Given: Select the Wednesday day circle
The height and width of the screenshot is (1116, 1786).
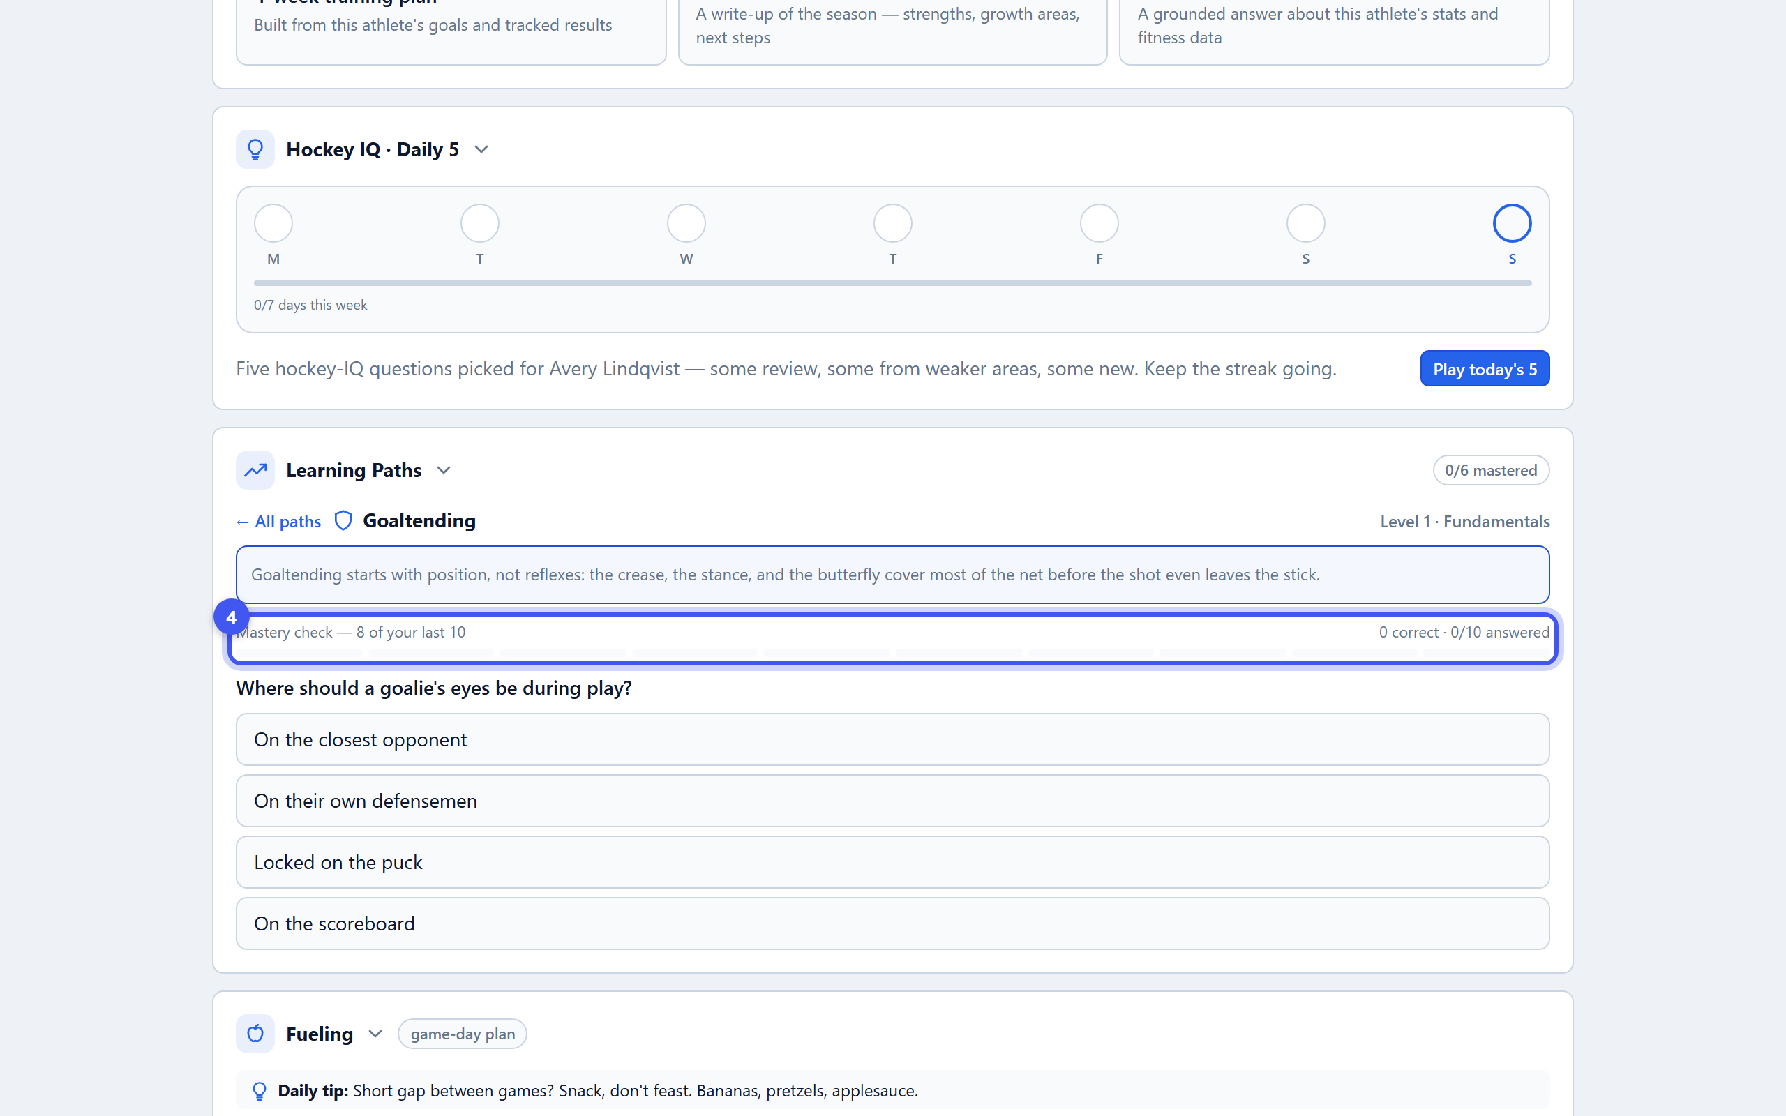Looking at the screenshot, I should tap(686, 223).
